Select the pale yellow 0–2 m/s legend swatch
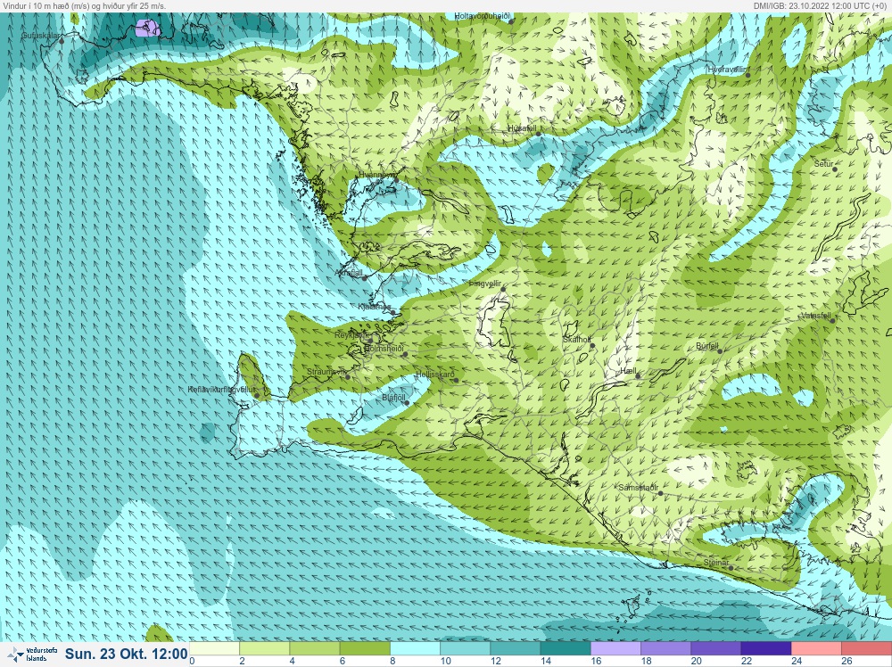 point(214,649)
